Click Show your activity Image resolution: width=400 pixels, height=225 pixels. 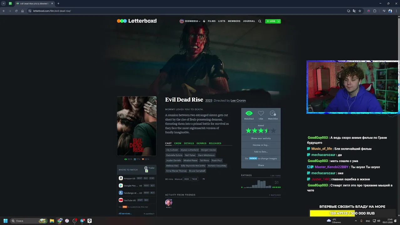[261, 138]
